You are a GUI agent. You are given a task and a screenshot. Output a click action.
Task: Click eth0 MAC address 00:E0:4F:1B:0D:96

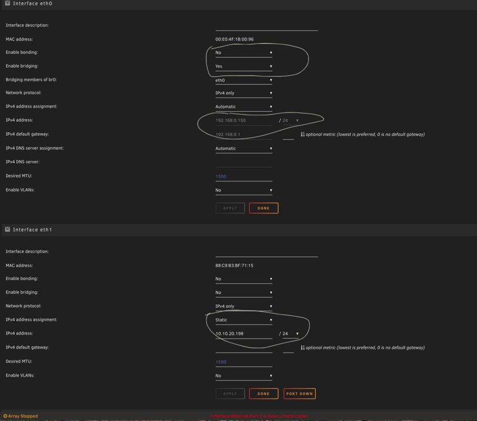pyautogui.click(x=234, y=39)
